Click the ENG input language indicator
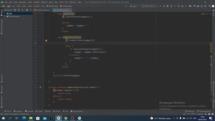Screen dimensions: 215x121 click(x=195, y=118)
